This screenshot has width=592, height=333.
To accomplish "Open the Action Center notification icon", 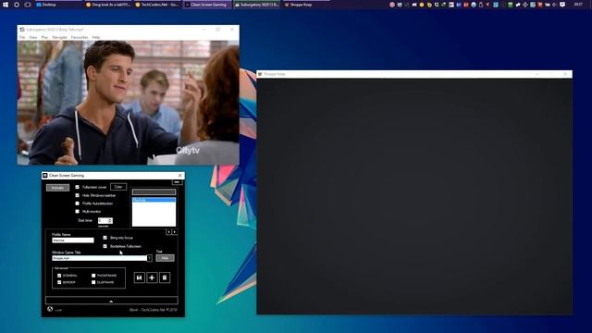I will click(562, 5).
